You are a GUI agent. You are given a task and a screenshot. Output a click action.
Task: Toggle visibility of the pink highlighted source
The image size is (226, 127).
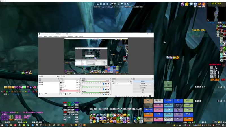coord(77,91)
